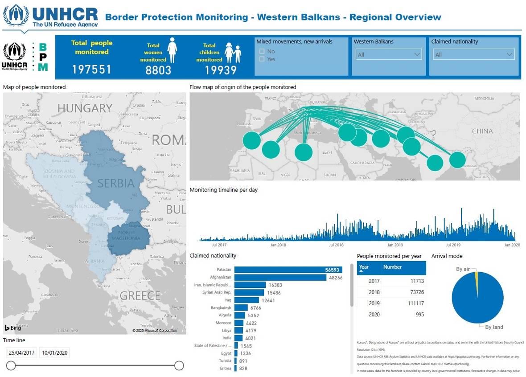Open the Western Balkans dropdown

click(x=389, y=54)
